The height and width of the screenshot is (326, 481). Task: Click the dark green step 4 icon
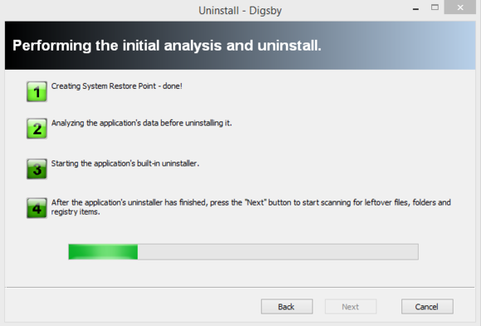[x=36, y=208]
